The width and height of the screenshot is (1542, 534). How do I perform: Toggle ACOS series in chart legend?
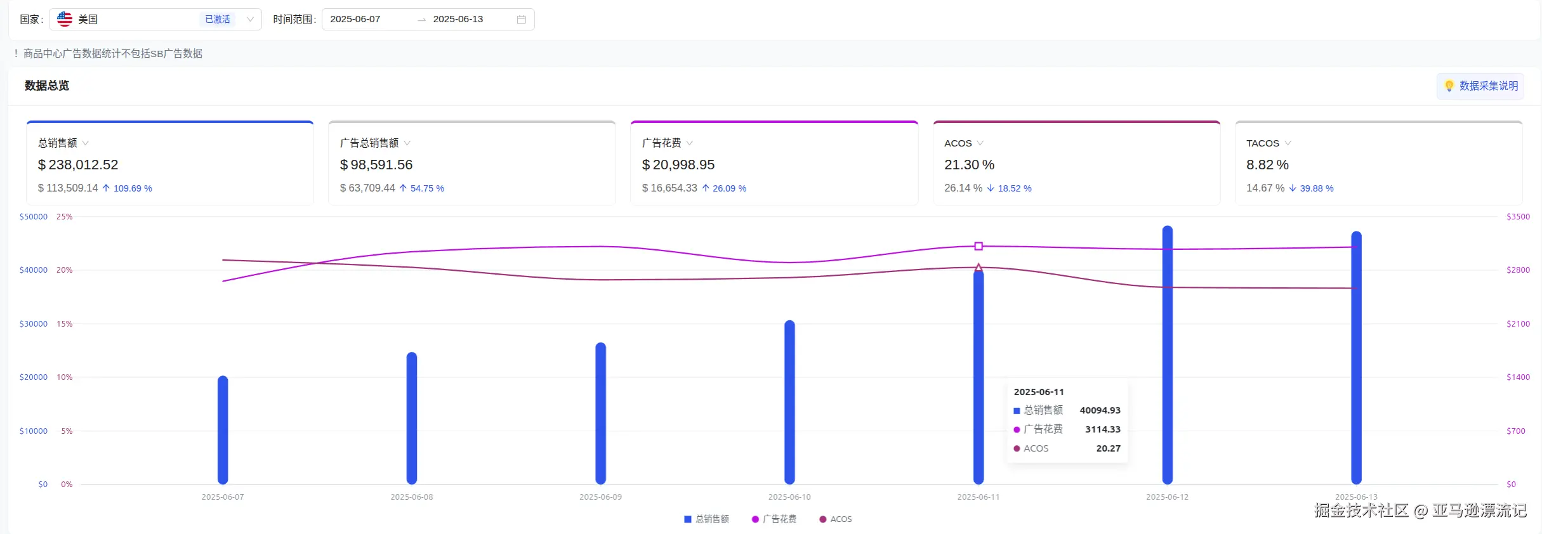tap(835, 519)
